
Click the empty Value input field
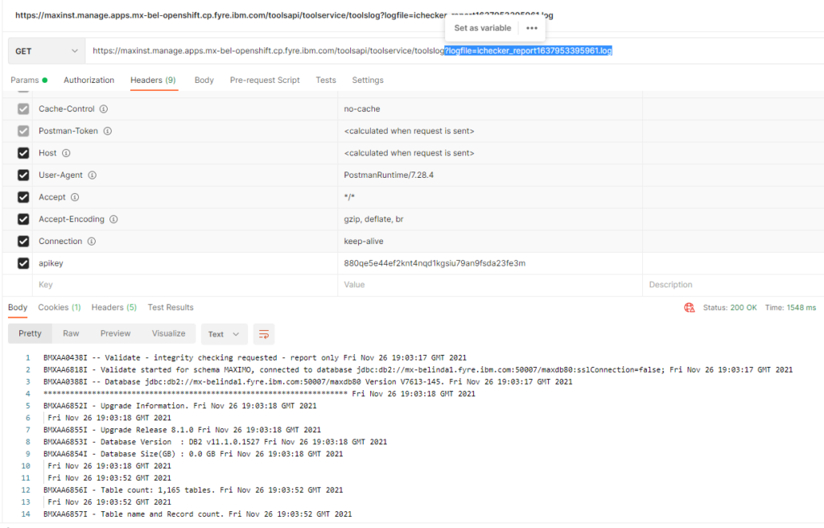[490, 284]
